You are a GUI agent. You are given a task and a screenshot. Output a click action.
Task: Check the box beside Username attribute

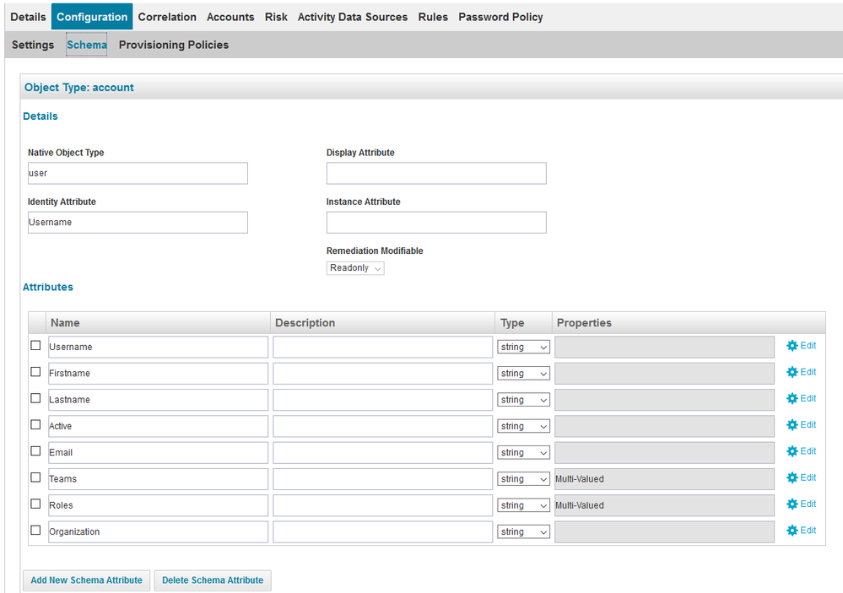(x=35, y=345)
